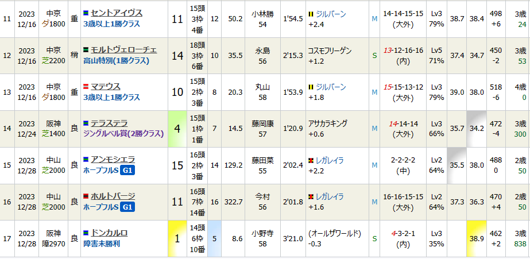Click the green 838 value in row 17

pyautogui.click(x=520, y=244)
